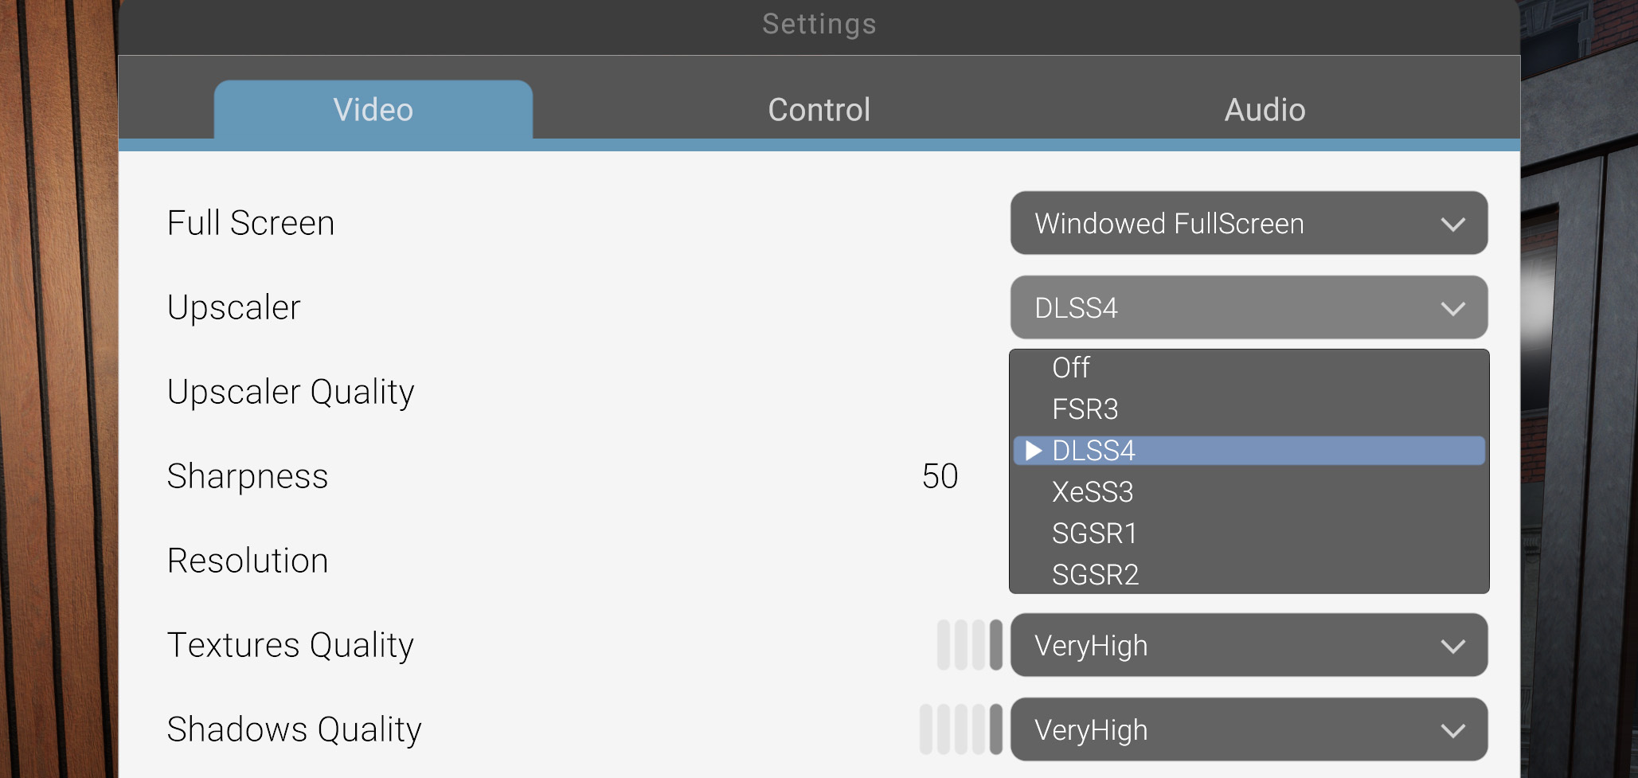This screenshot has width=1638, height=778.
Task: Click the Textures Quality level bars indicator
Action: pos(970,645)
